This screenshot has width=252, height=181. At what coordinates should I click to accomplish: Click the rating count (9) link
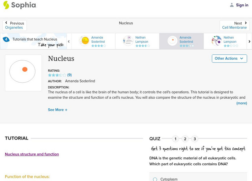[x=70, y=75]
